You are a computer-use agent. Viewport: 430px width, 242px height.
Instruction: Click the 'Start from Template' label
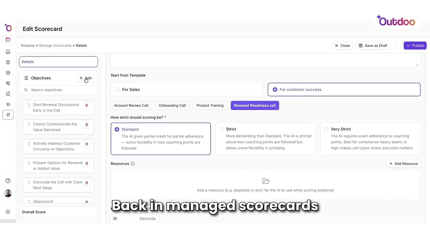pos(128,75)
